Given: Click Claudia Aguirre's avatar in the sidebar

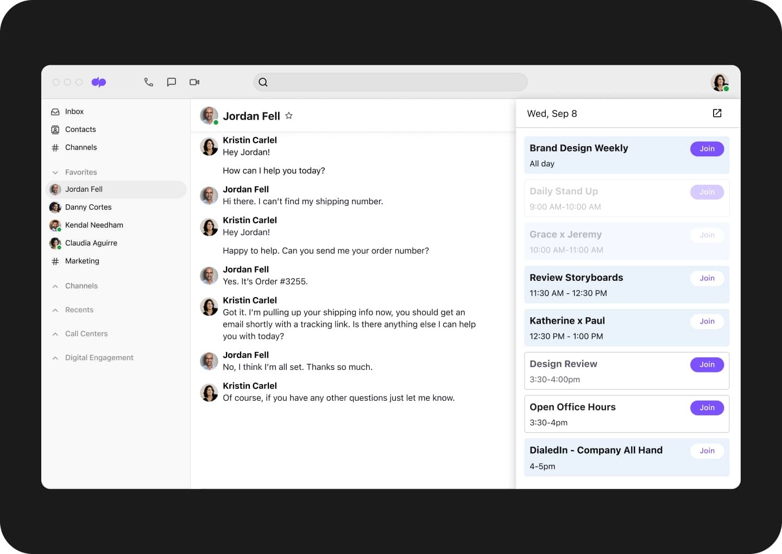Looking at the screenshot, I should pos(55,243).
